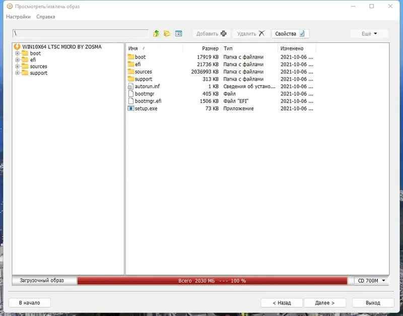Expand the sources folder in tree

point(17,67)
